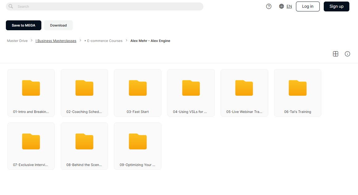Viewport: 358px width, 195px height.
Task: Click the 05-Live Webinar Tra... label
Action: point(244,112)
